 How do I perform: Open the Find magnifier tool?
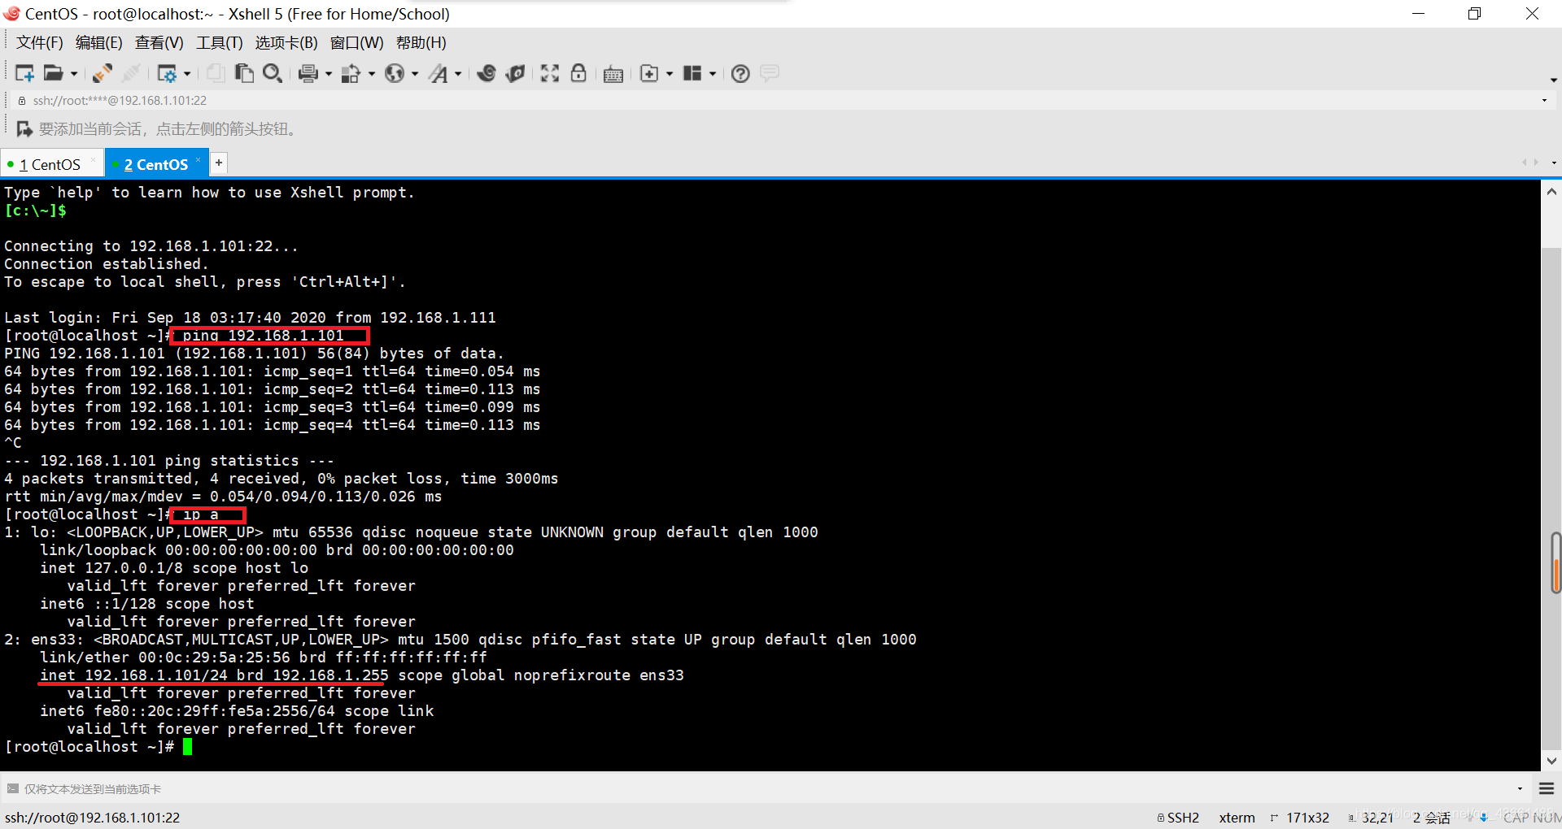point(273,73)
